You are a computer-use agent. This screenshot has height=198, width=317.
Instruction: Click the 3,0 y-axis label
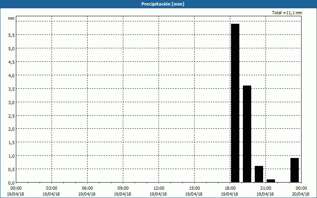[x=11, y=103]
